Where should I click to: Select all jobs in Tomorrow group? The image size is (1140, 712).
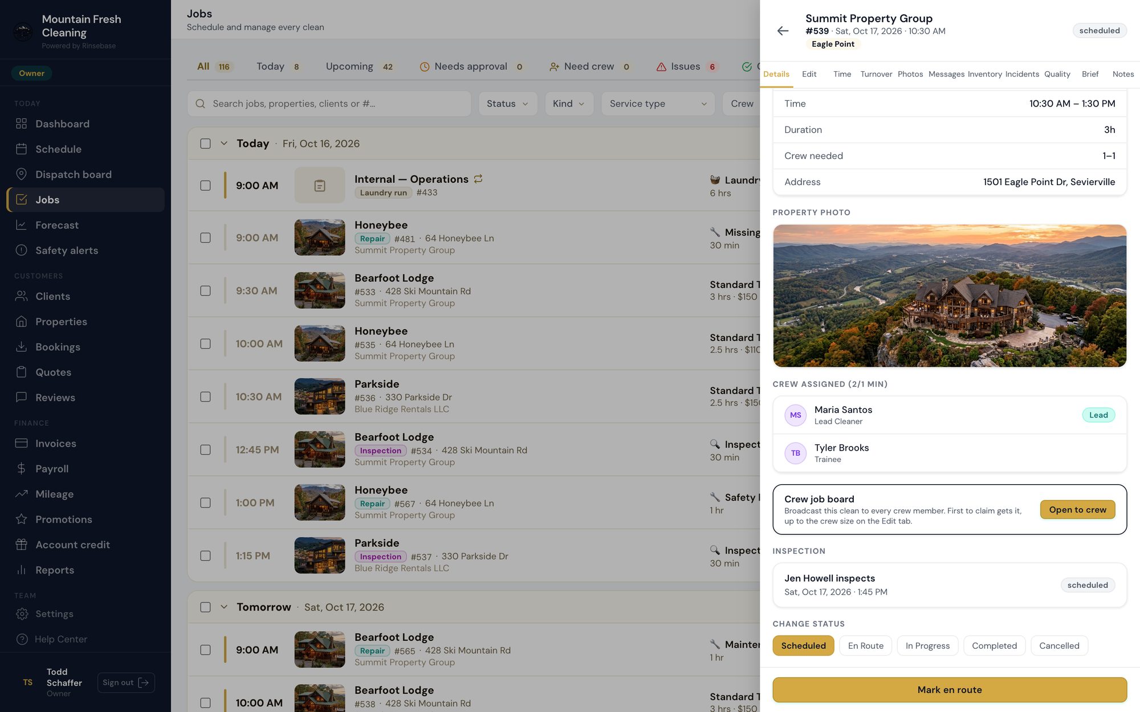[205, 607]
